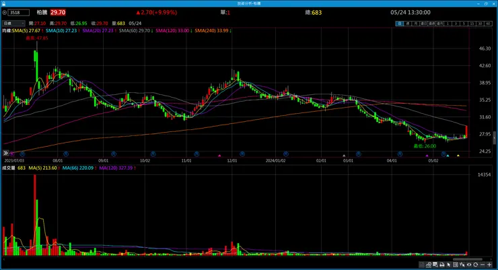498x270 pixels.
Task: Click the MA(5) 213.60 volume label
Action: tap(44, 168)
